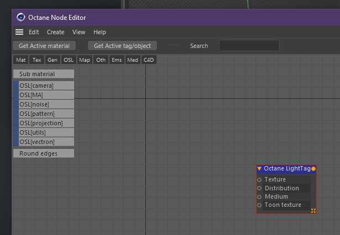This screenshot has height=235, width=340.
Task: Open the Edit menu
Action: [34, 32]
